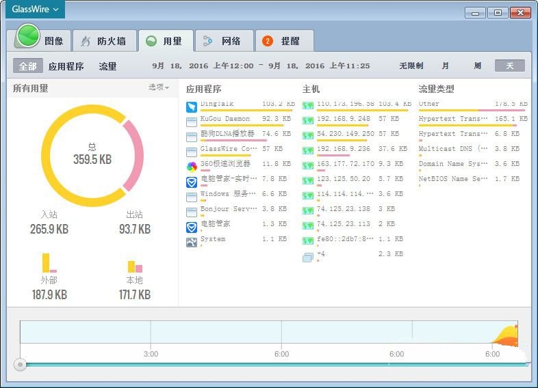Viewport: 538px width, 388px height.
Task: Click the Bonjour Serv... app icon
Action: (192, 212)
